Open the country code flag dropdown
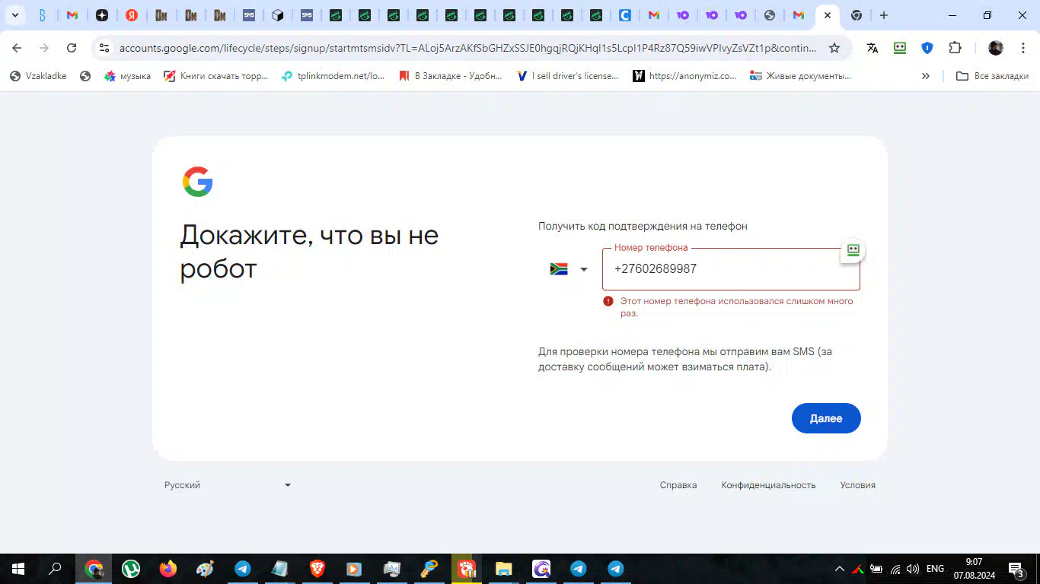Screen dimensions: 1040x584 [x=569, y=269]
